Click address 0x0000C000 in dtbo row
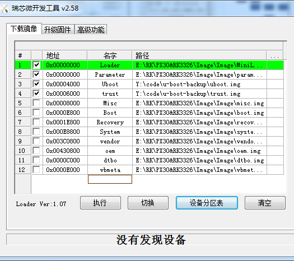The height and width of the screenshot is (261, 294). (x=65, y=160)
